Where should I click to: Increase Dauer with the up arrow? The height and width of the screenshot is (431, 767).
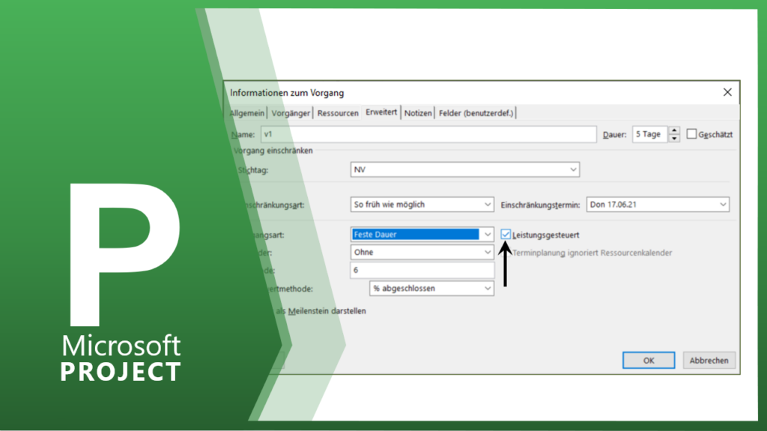pyautogui.click(x=674, y=130)
